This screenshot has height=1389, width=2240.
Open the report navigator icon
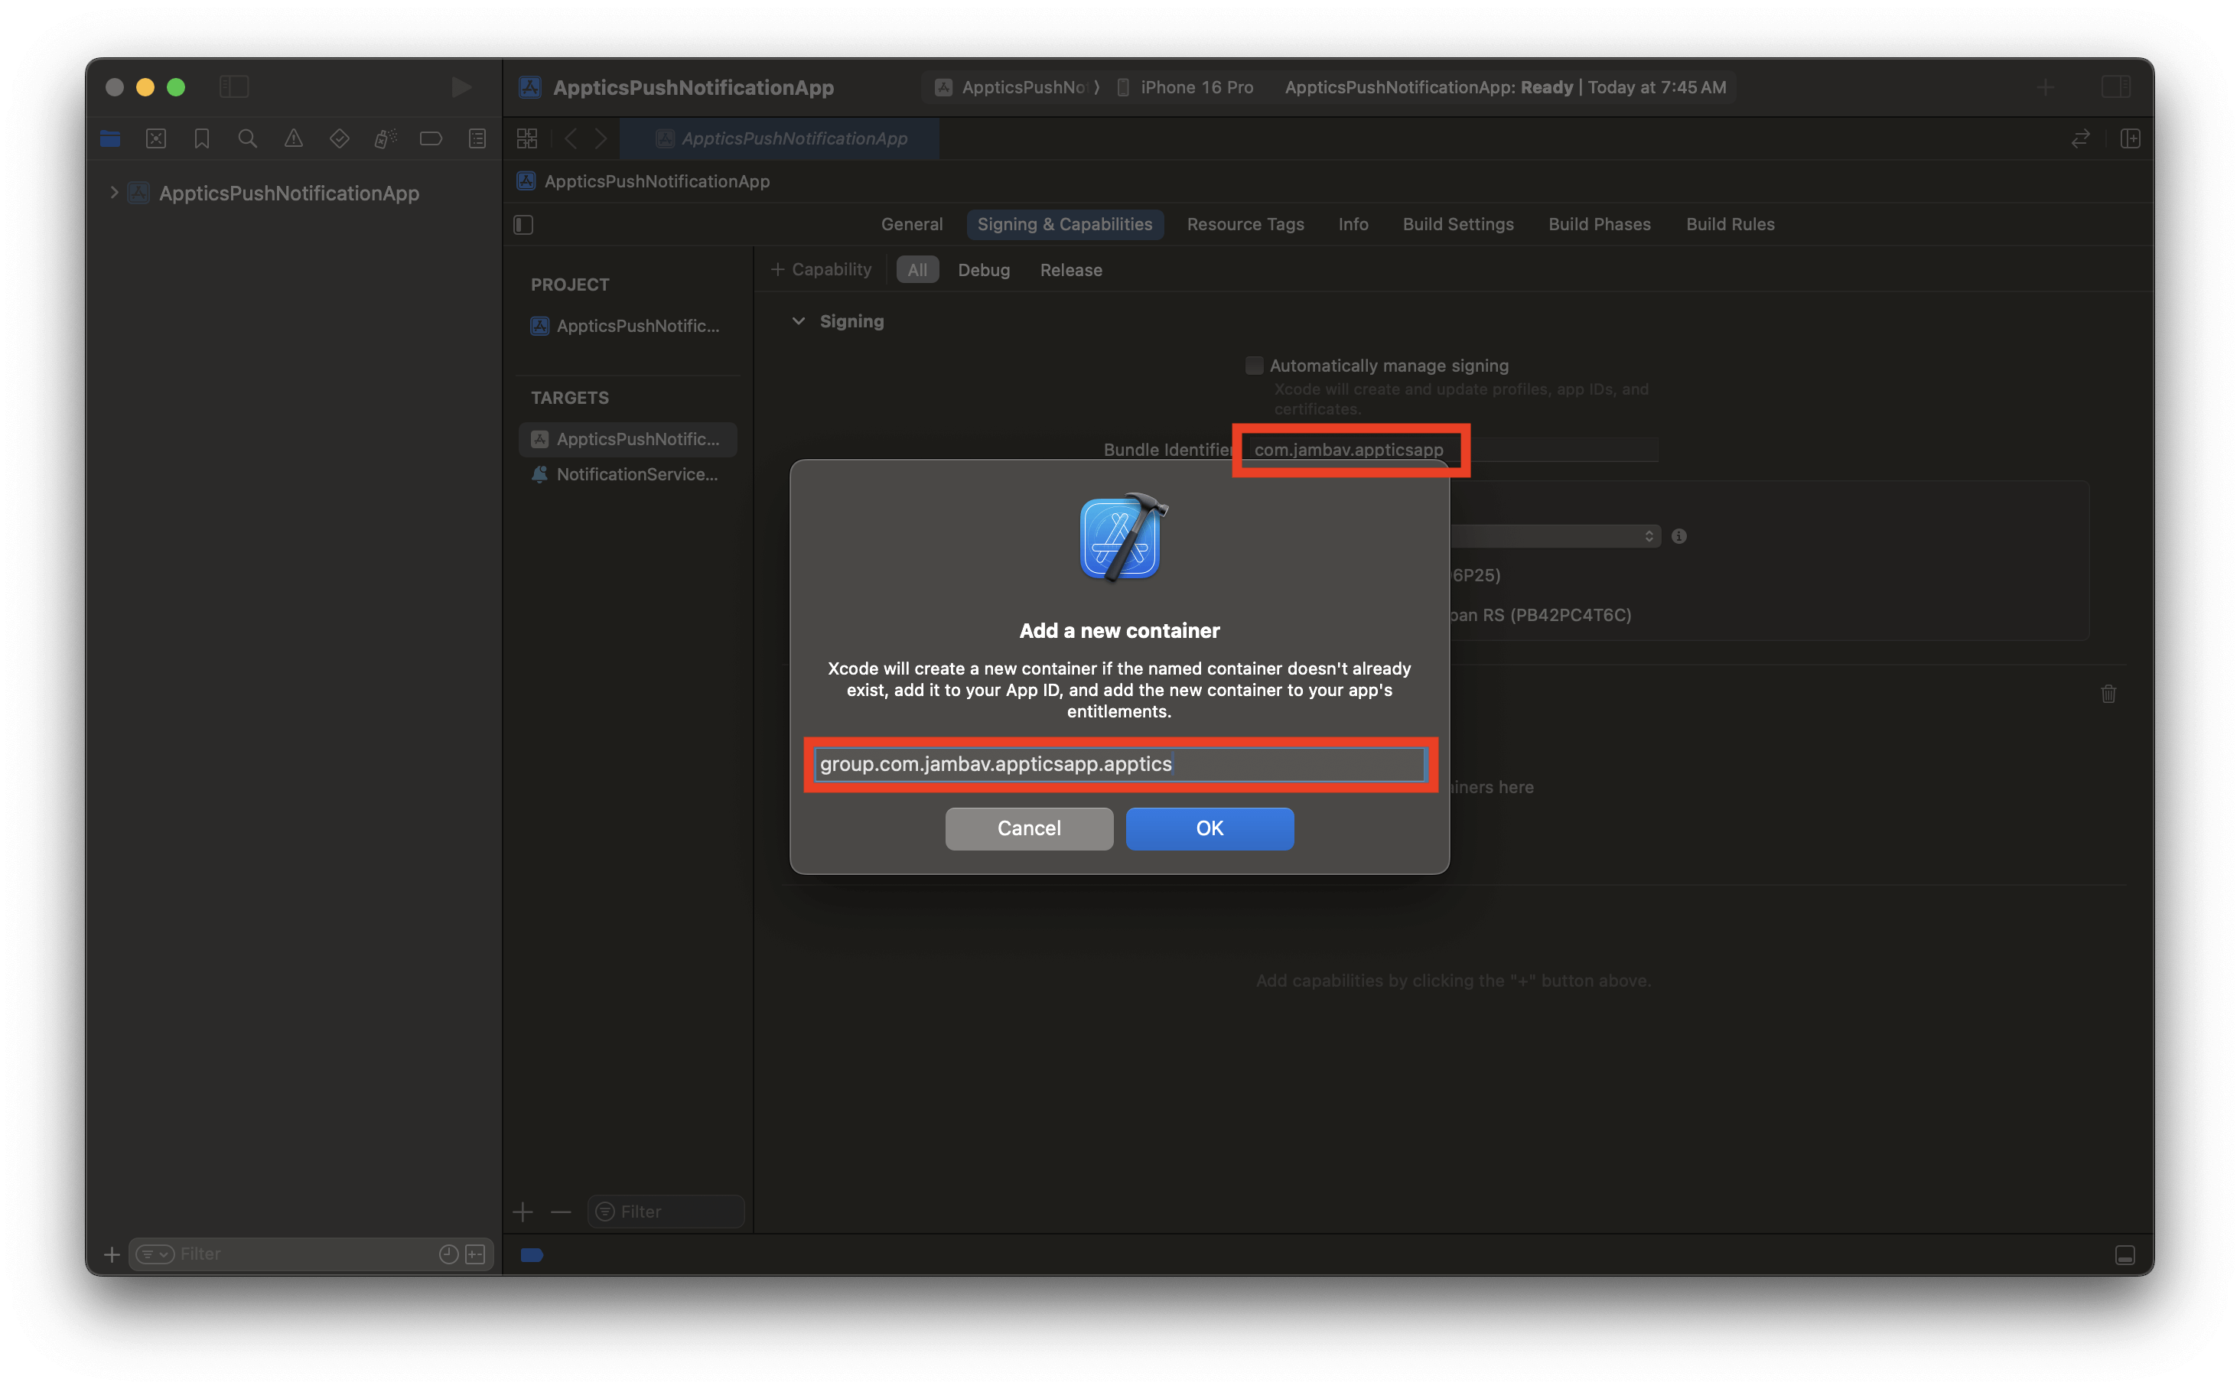tap(477, 138)
